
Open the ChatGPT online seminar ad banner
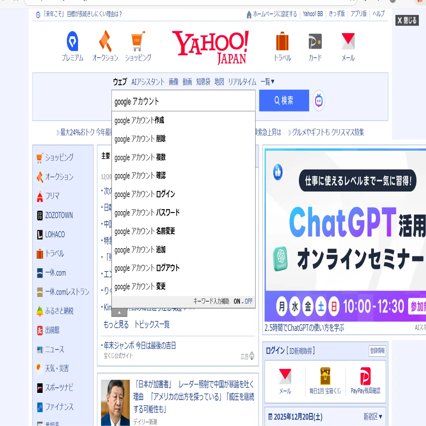pos(345,235)
